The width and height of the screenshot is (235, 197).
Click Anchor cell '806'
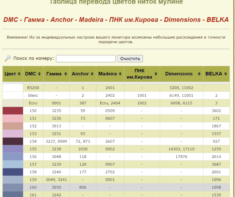83,187
